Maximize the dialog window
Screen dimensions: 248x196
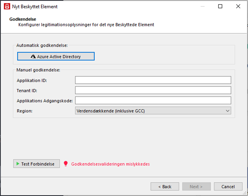220,6
